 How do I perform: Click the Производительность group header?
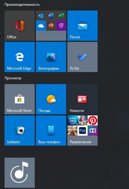click(22, 5)
